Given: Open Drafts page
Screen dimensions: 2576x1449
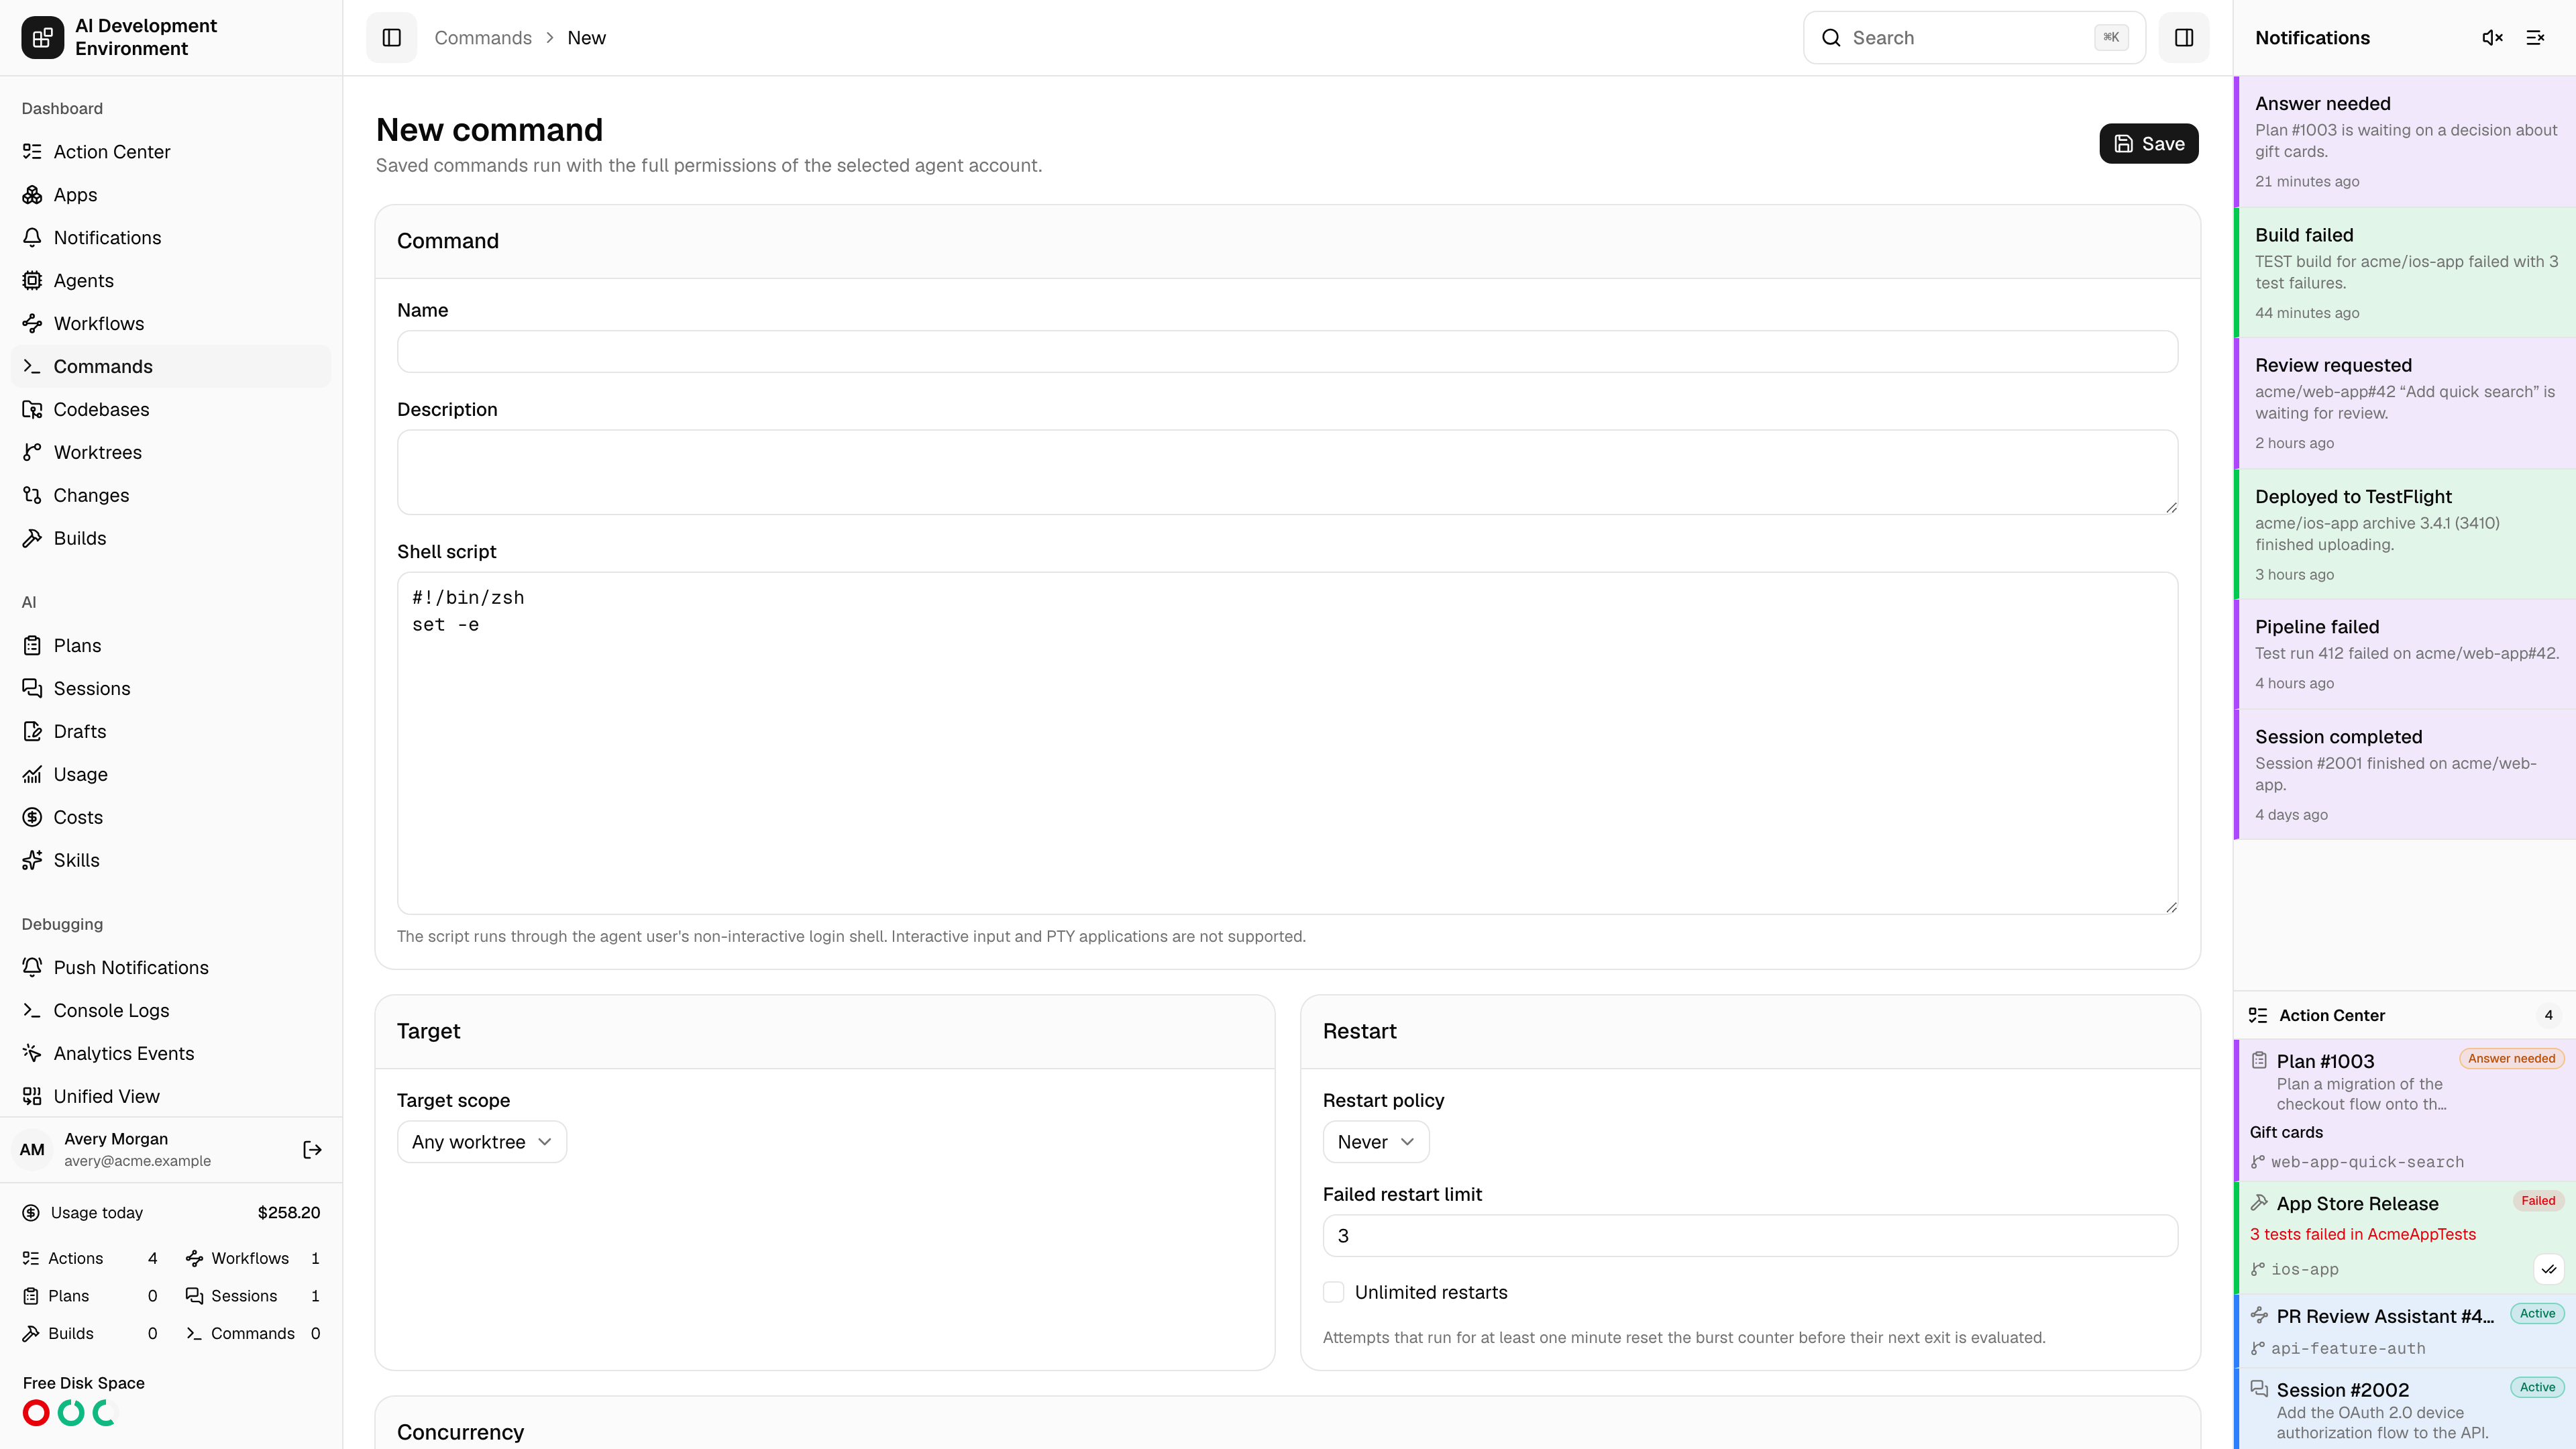Looking at the screenshot, I should click(x=171, y=732).
